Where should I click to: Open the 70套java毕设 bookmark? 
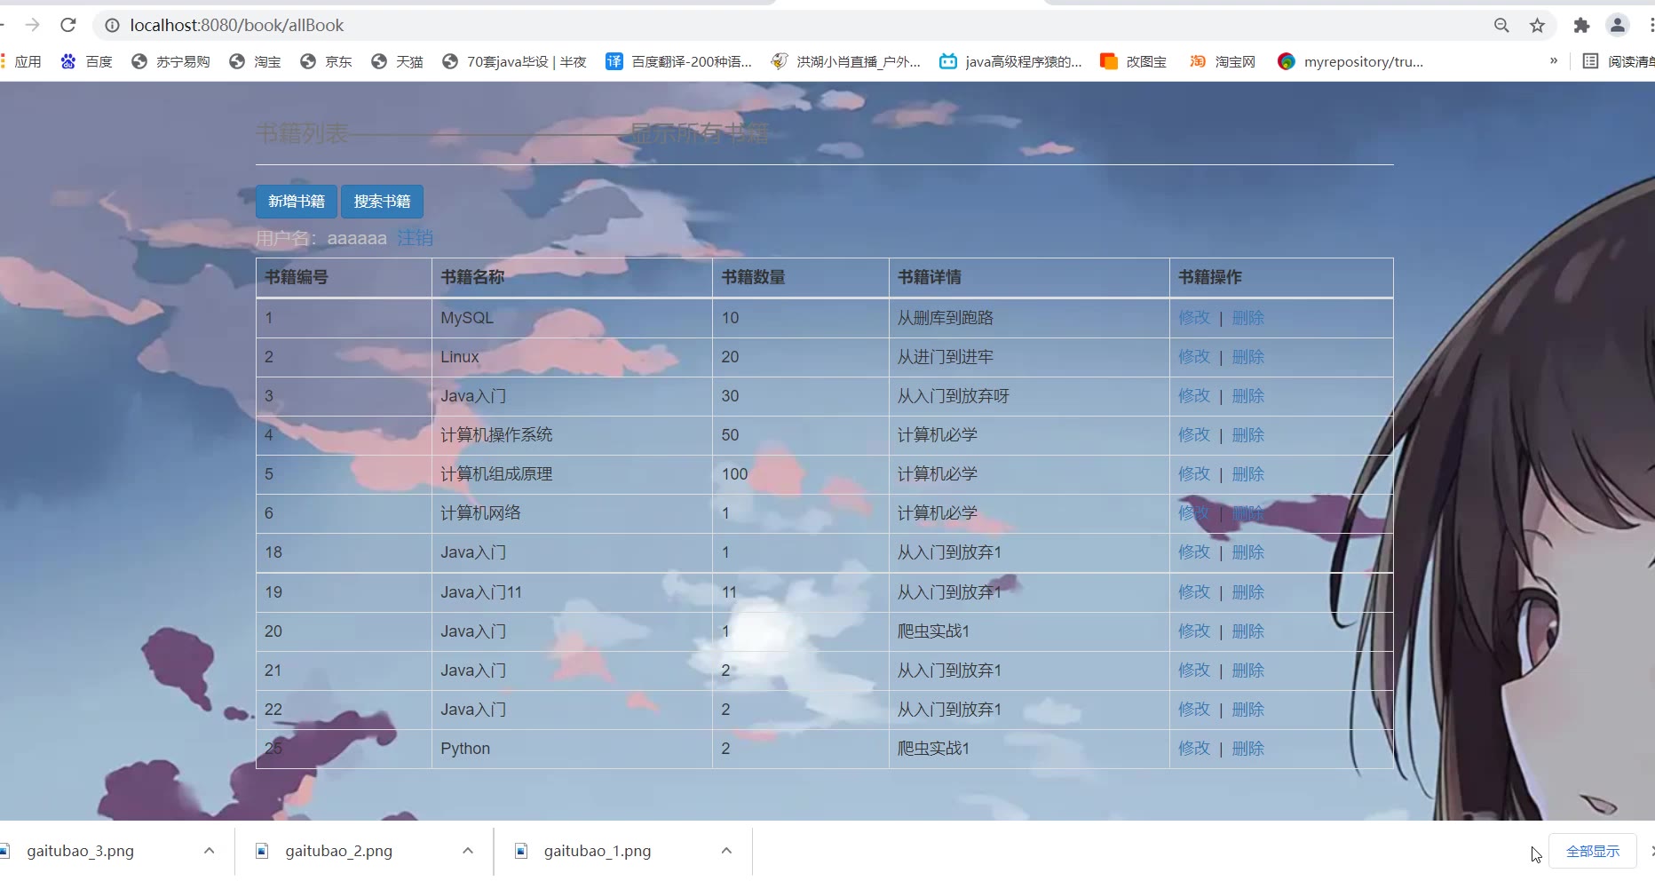(x=514, y=61)
